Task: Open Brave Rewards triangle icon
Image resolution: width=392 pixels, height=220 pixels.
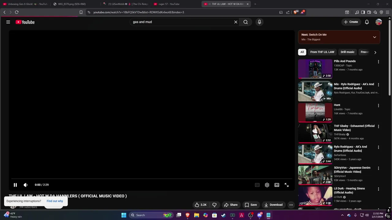Action: point(303,12)
